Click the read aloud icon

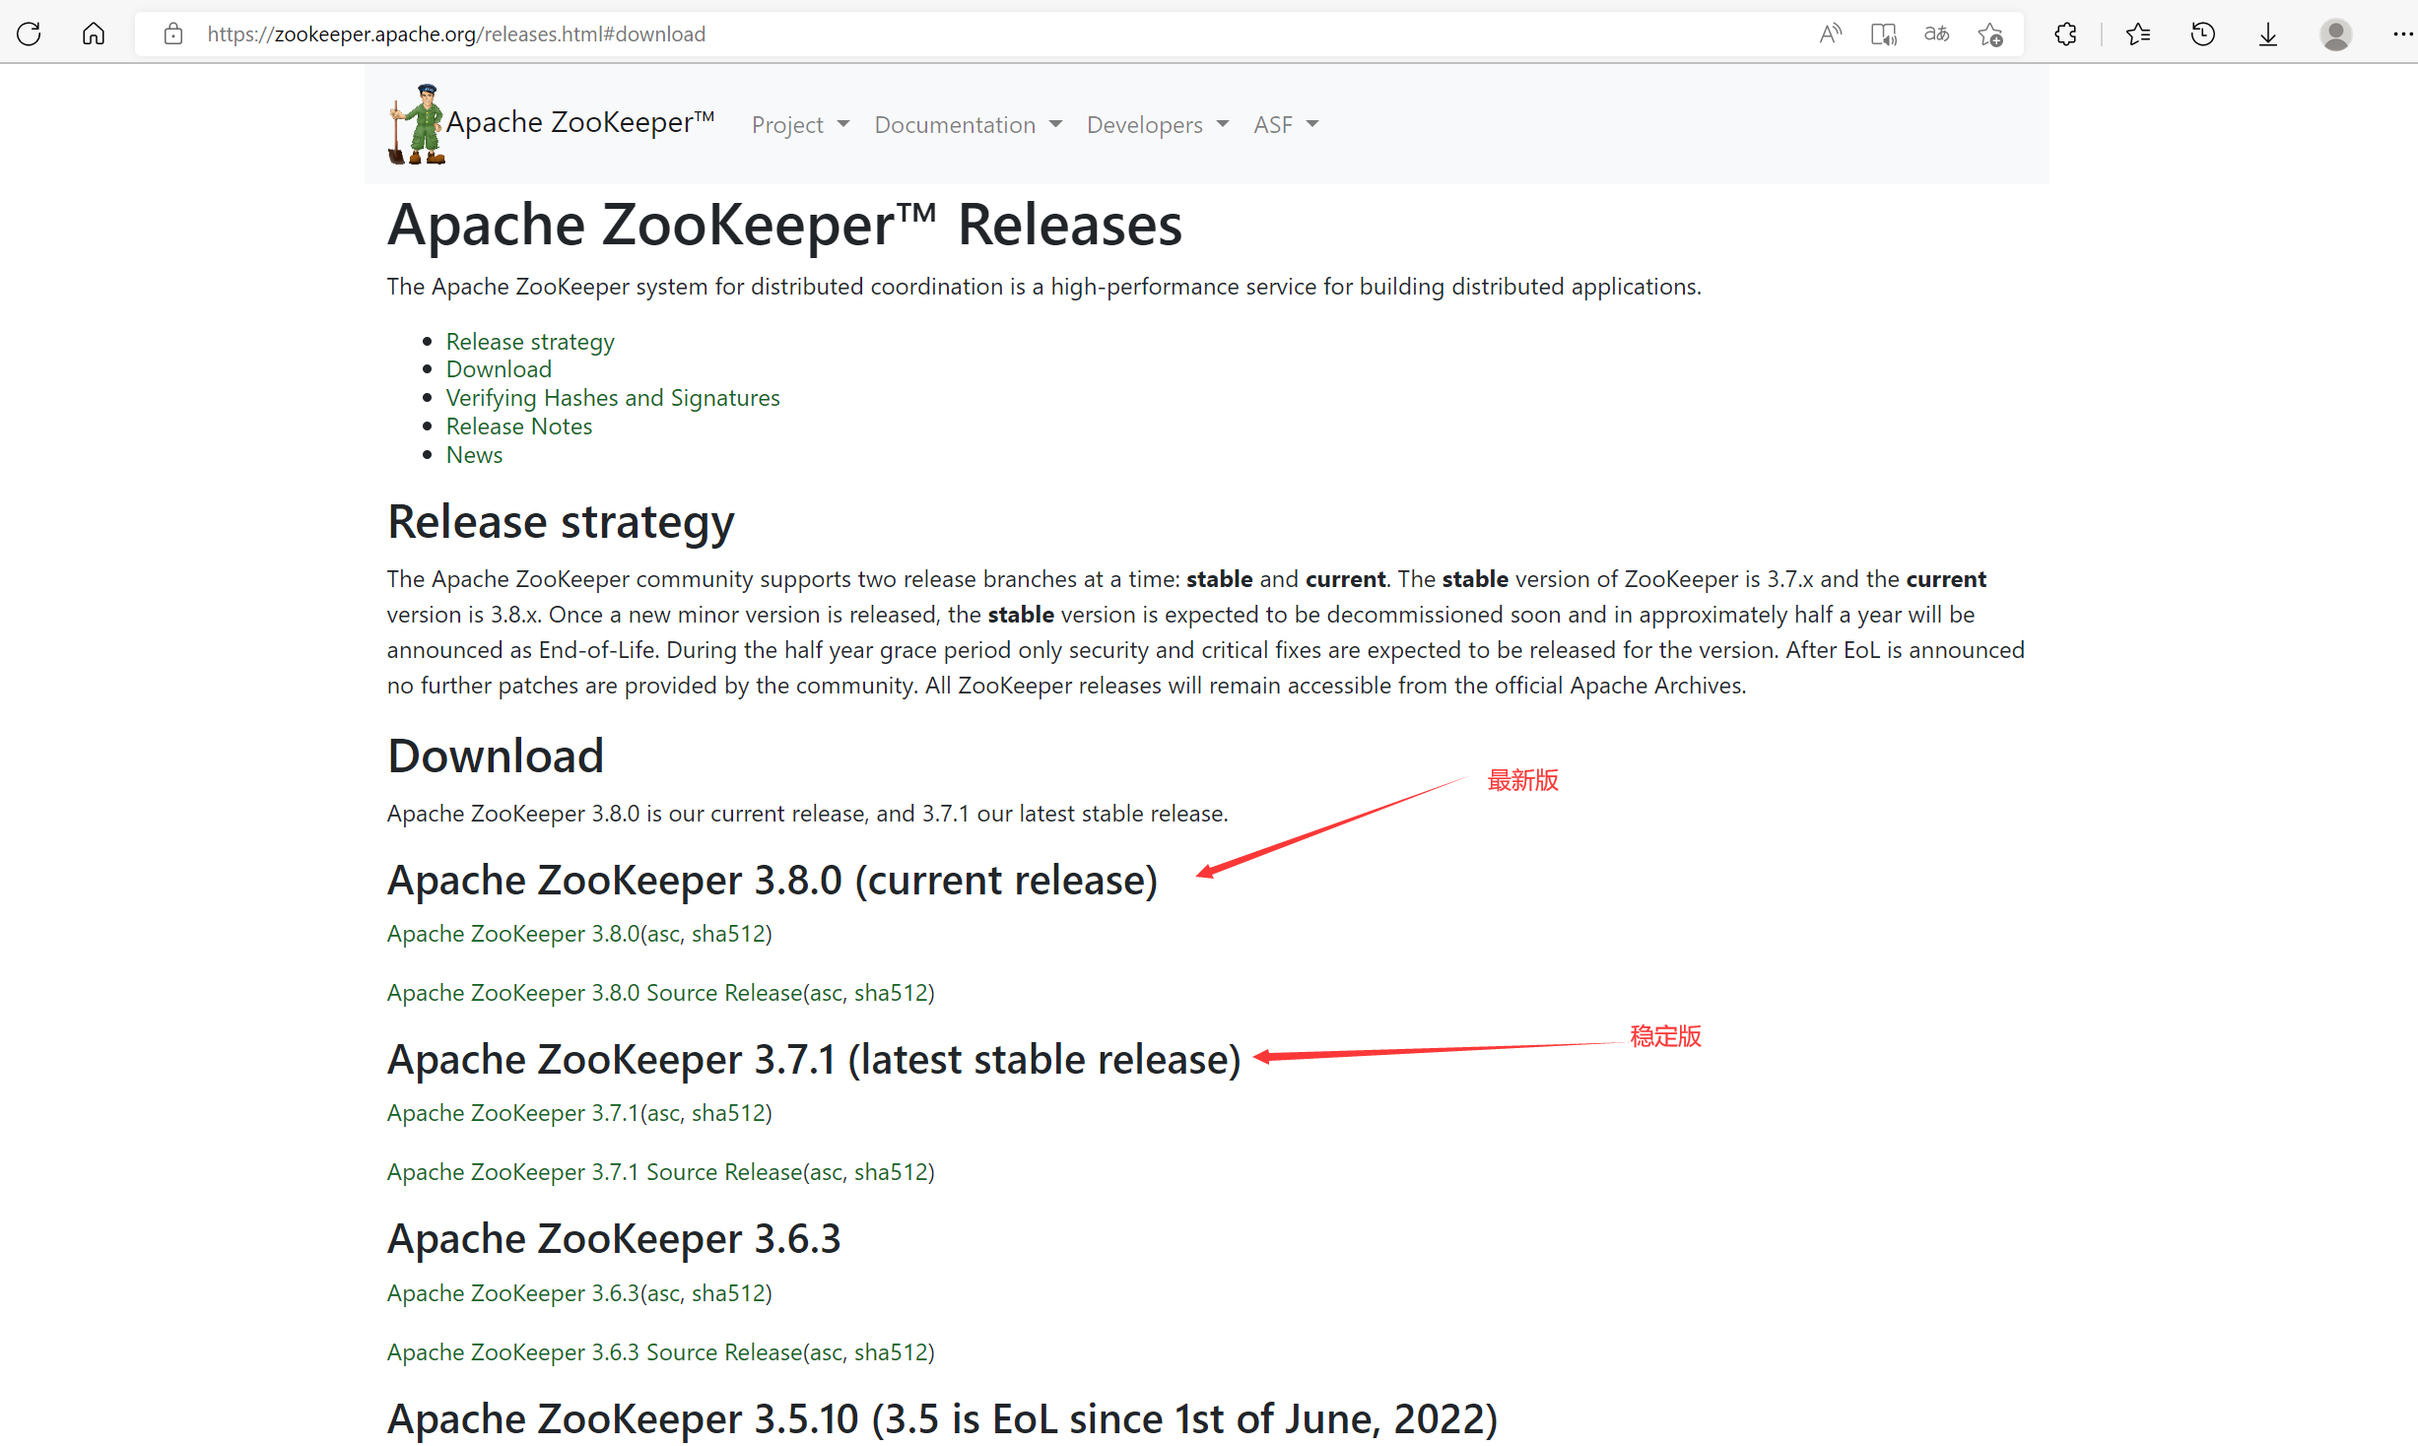click(x=1830, y=34)
